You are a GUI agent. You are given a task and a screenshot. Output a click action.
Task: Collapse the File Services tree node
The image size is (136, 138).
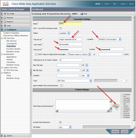coord(2,38)
